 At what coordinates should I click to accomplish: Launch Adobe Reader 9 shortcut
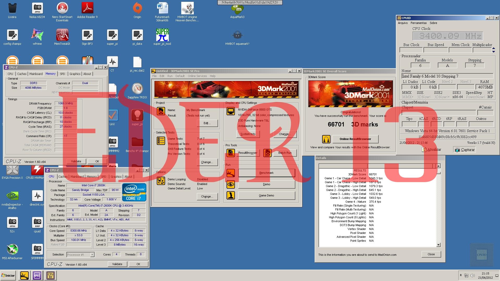[x=87, y=10]
